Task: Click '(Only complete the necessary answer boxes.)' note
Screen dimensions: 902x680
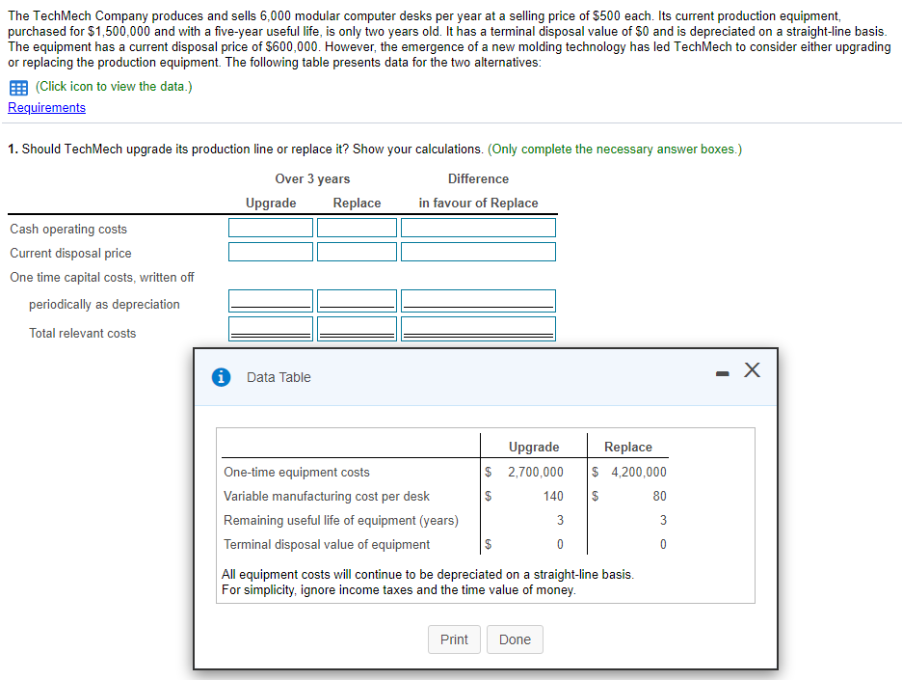Action: [x=615, y=150]
